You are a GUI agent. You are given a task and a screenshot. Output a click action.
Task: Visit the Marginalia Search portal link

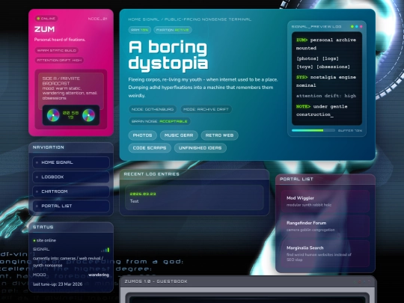point(325,254)
